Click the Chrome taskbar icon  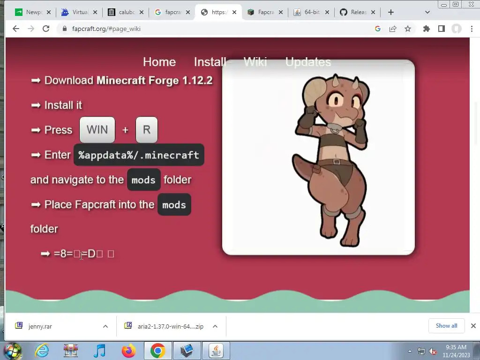[157, 351]
